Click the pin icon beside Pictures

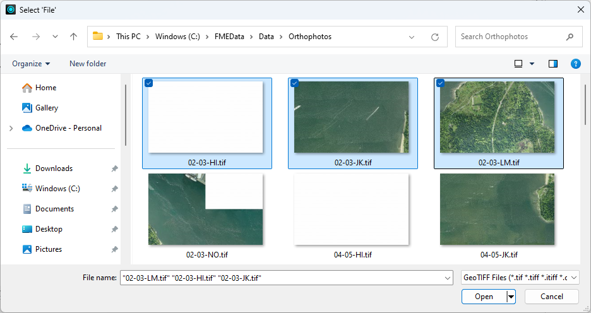[x=114, y=249]
